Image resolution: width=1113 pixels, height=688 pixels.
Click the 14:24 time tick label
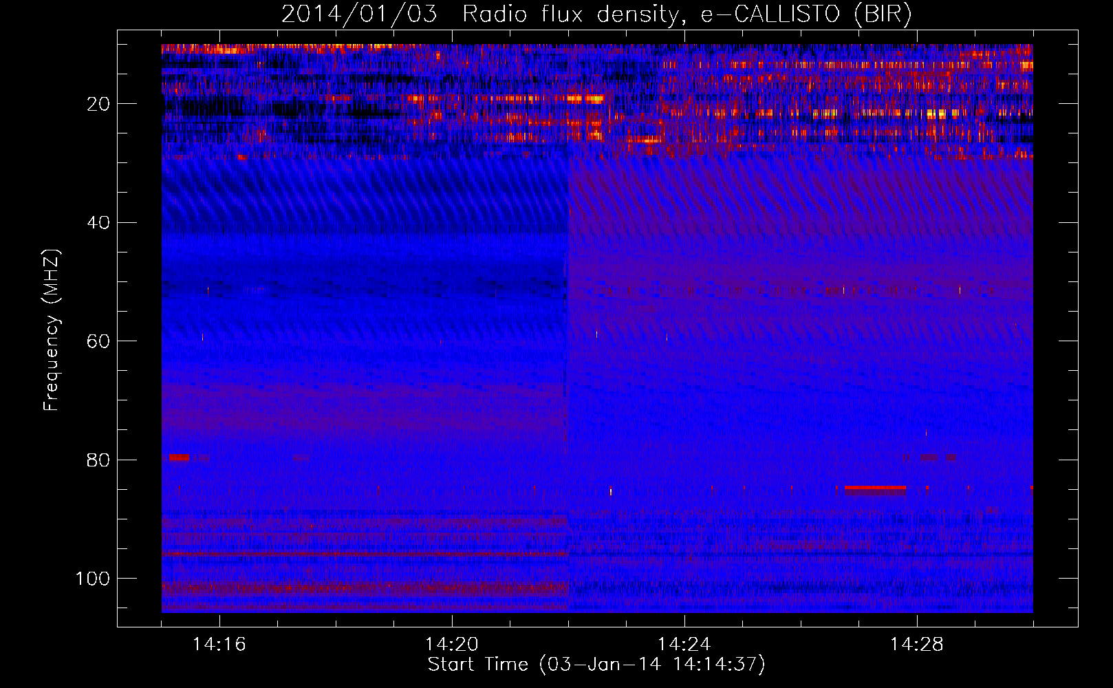tap(684, 645)
